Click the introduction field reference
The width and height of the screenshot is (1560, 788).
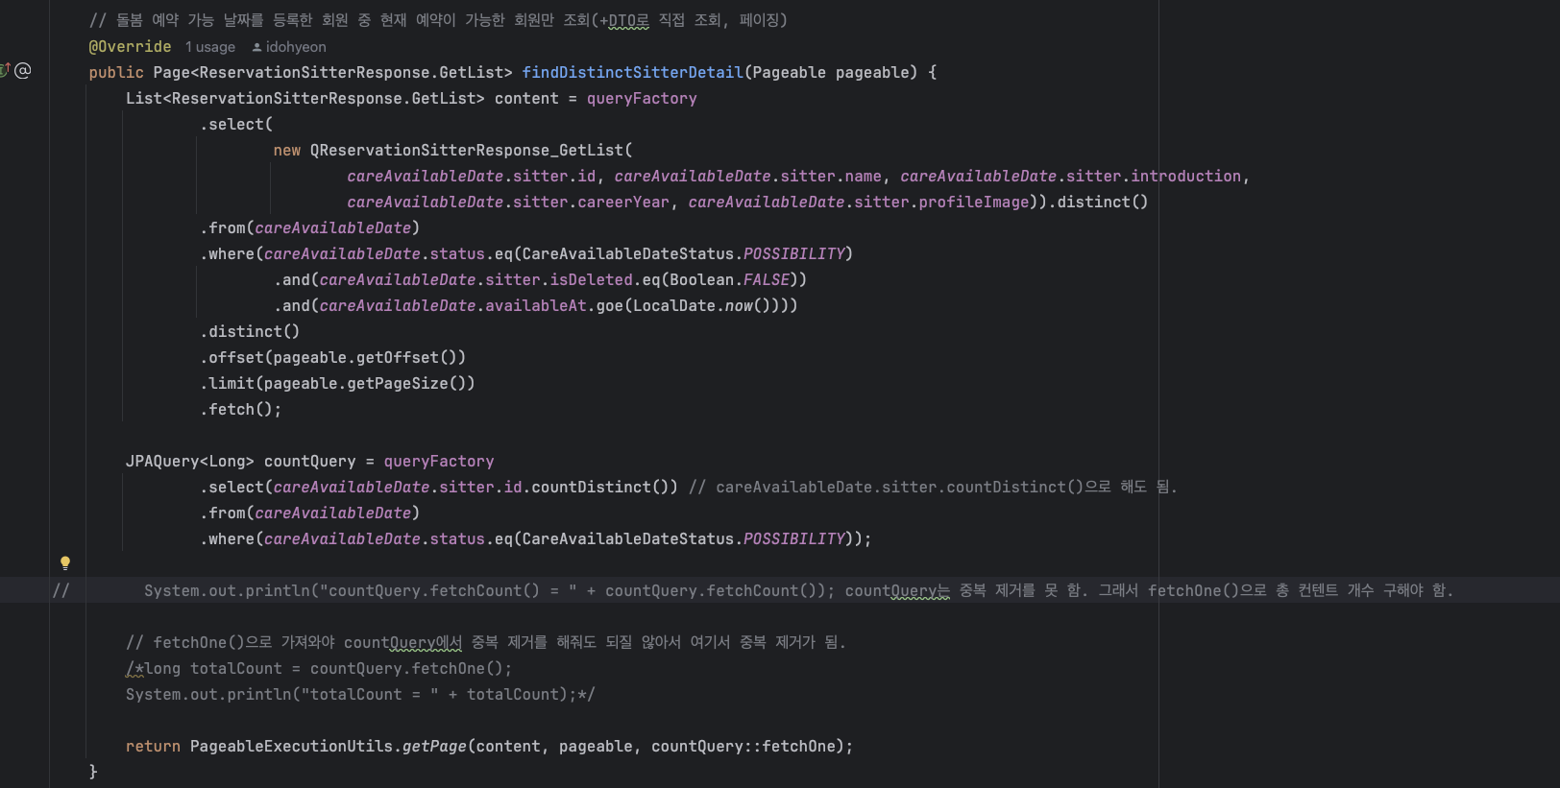click(1185, 177)
